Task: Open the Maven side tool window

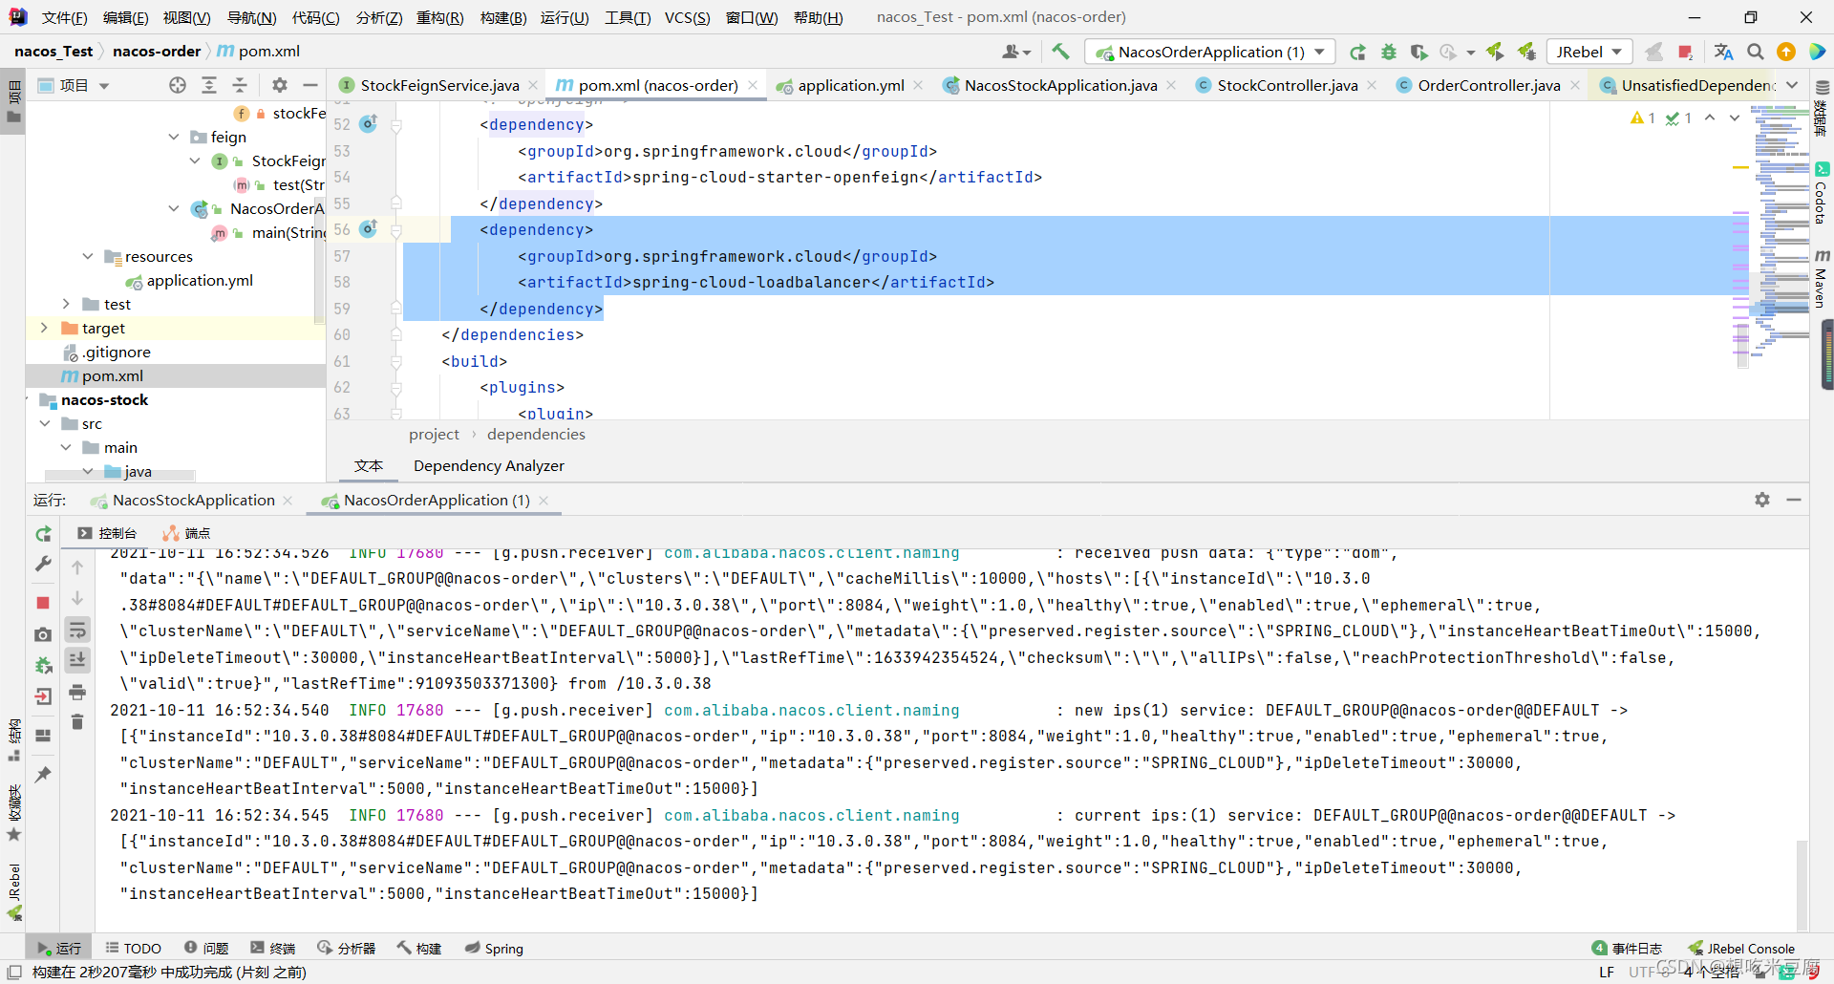Action: [x=1822, y=279]
